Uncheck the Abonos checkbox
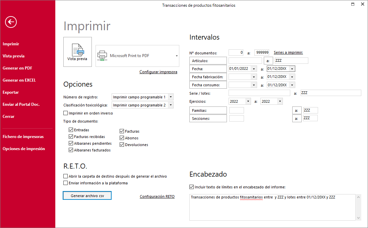This screenshot has height=228, width=368. (122, 138)
